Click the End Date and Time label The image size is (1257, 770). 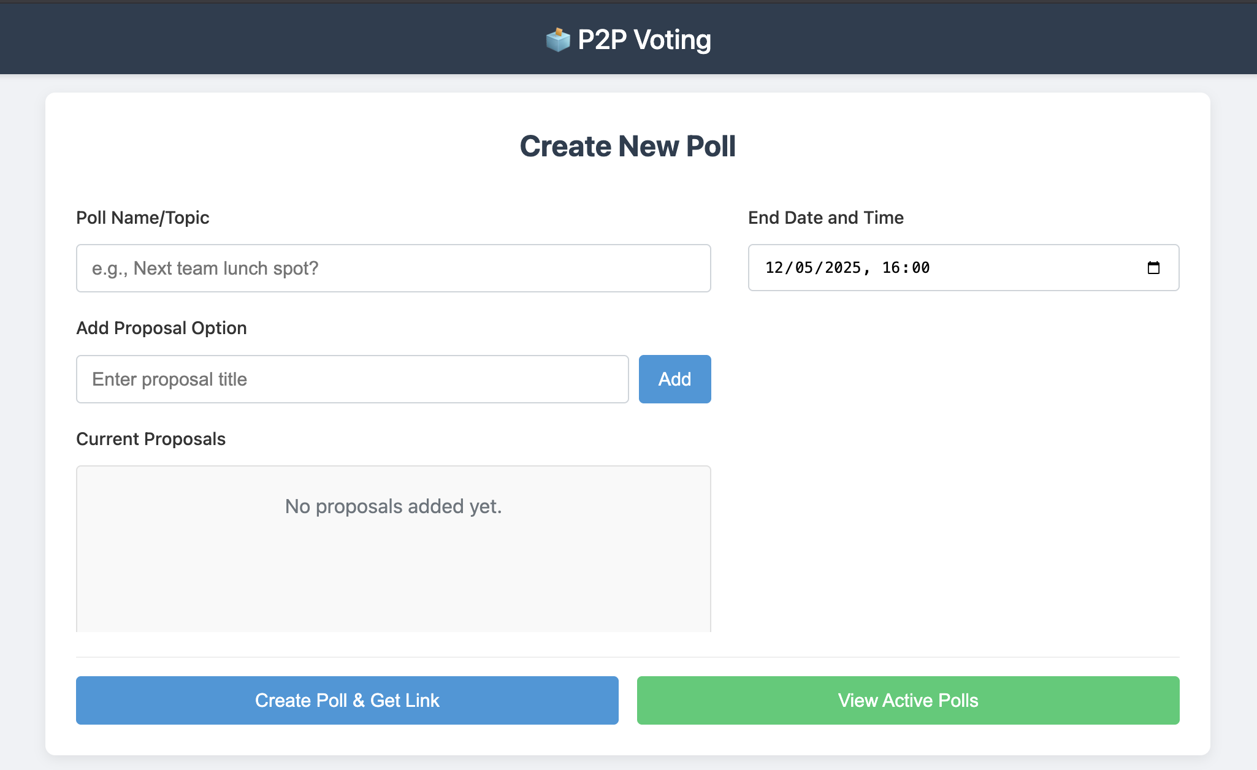tap(825, 218)
